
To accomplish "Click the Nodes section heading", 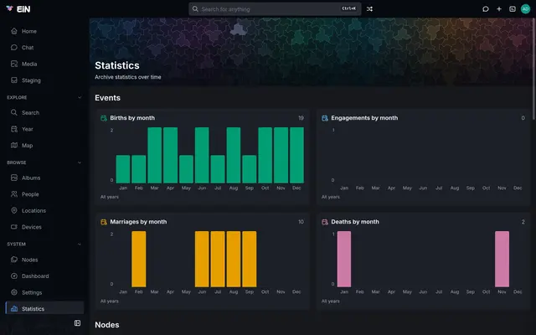I will point(107,325).
